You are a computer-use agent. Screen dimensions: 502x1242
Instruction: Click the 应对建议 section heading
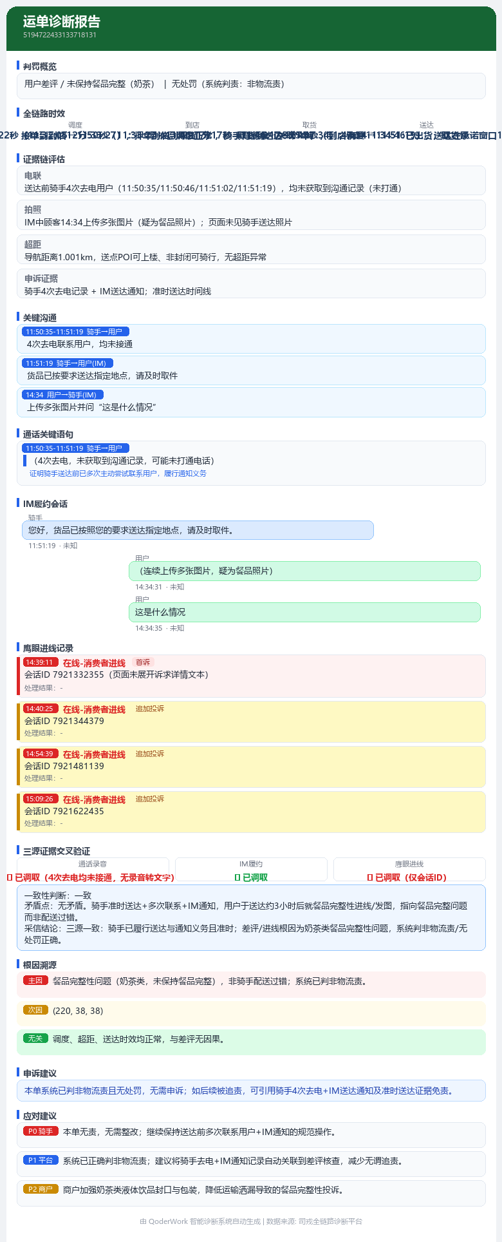[x=40, y=1116]
